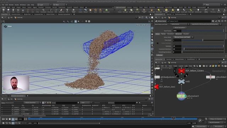Adjust the Time Scale slider

[x=203, y=40]
